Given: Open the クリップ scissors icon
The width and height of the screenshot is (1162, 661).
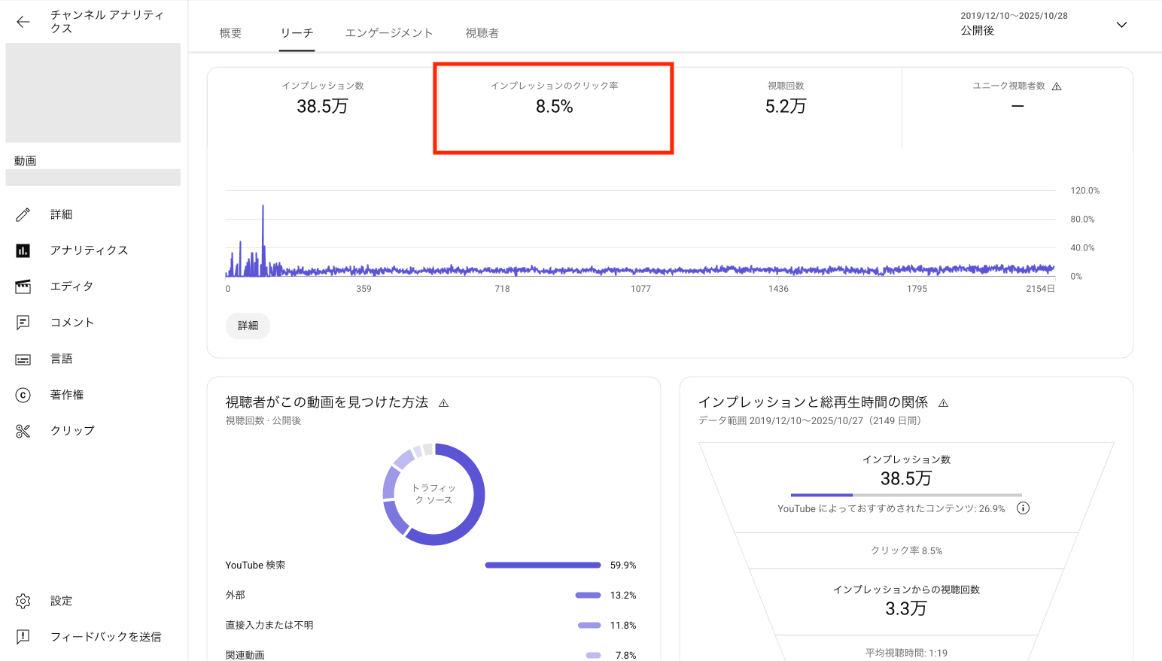Looking at the screenshot, I should point(23,431).
